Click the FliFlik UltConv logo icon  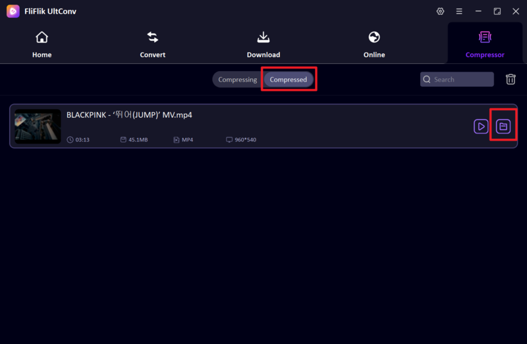[13, 11]
